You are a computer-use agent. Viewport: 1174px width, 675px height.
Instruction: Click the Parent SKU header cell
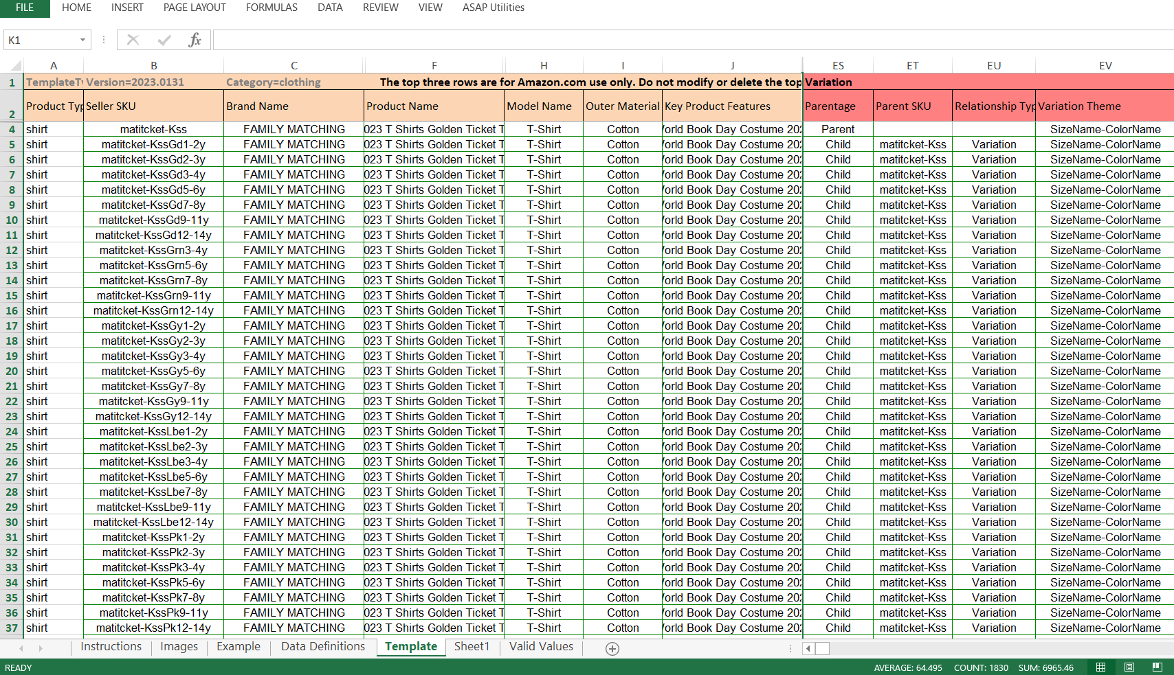[x=913, y=106]
